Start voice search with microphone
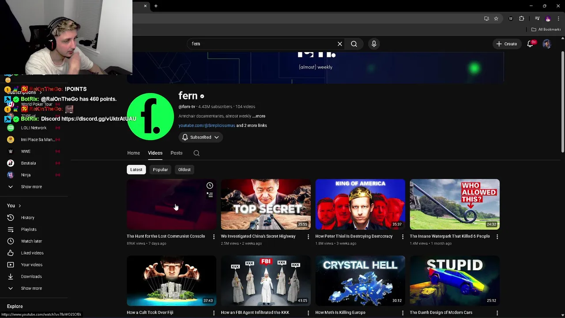 374,44
